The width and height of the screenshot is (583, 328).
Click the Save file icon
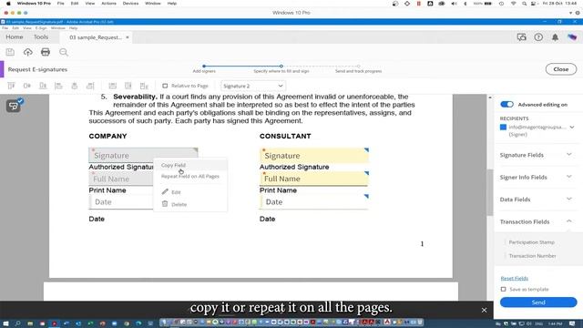click(10, 52)
